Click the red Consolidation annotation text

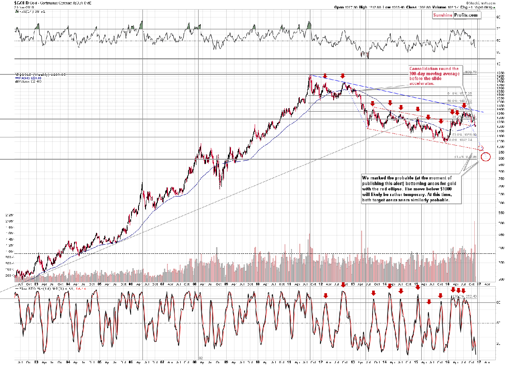(x=434, y=76)
